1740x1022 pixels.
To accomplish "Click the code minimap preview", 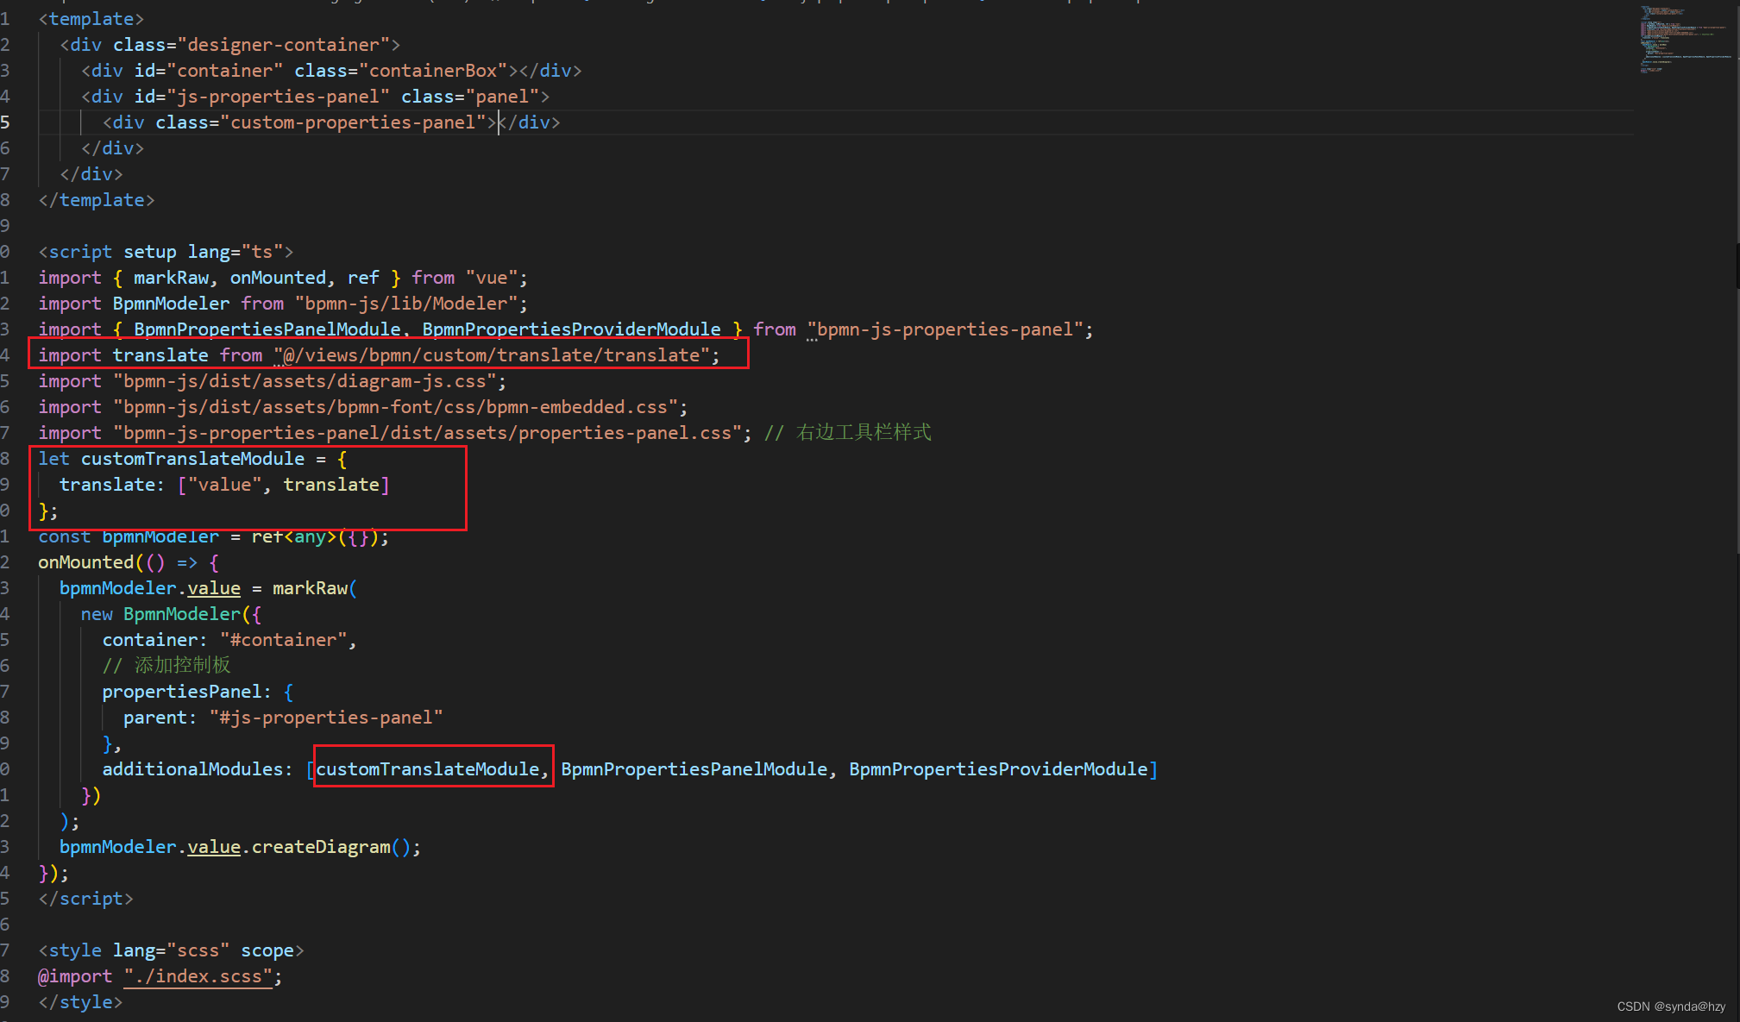I will pyautogui.click(x=1684, y=40).
